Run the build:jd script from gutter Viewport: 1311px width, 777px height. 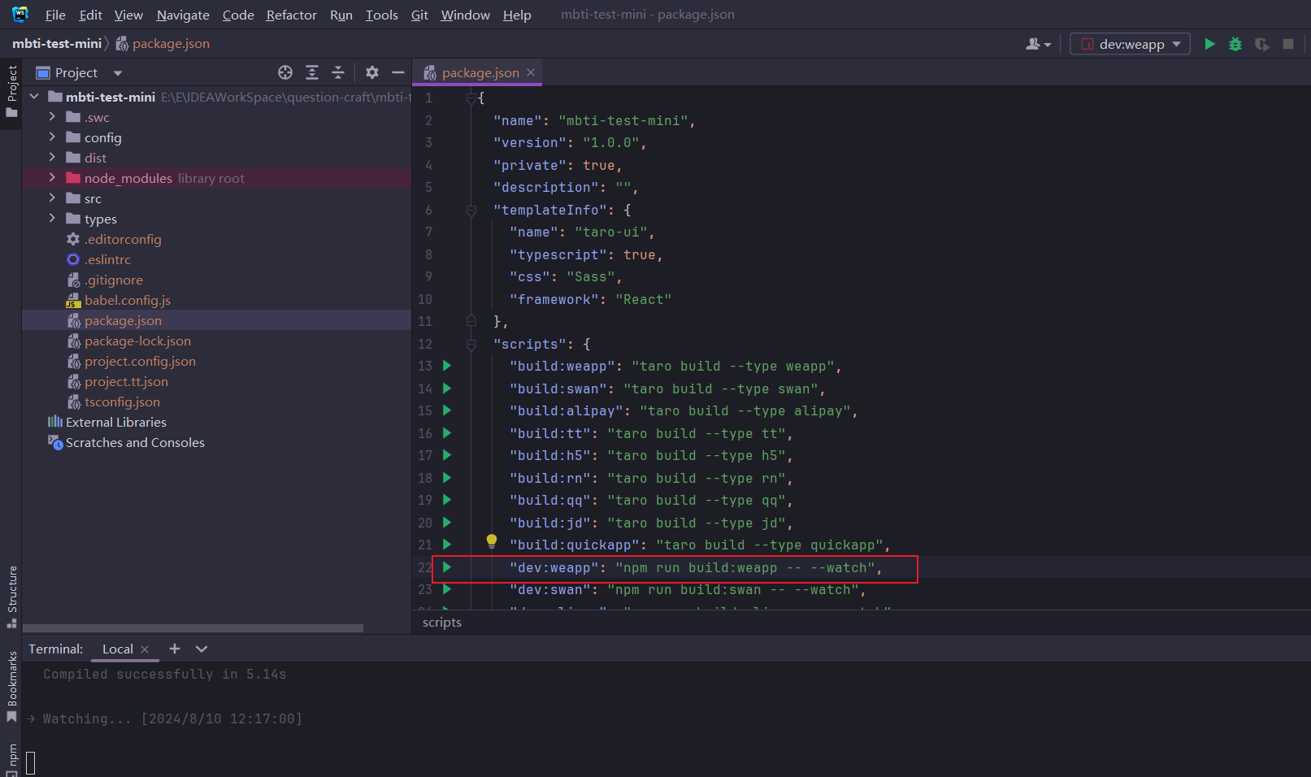click(x=447, y=523)
